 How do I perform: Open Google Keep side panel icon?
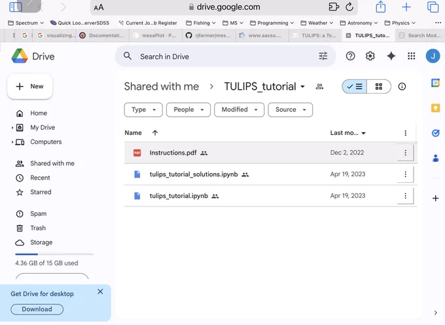point(435,108)
